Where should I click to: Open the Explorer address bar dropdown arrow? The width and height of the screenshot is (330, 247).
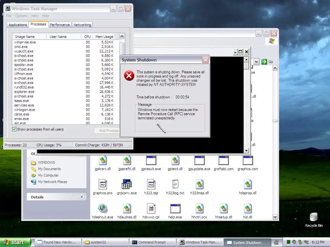point(256,62)
